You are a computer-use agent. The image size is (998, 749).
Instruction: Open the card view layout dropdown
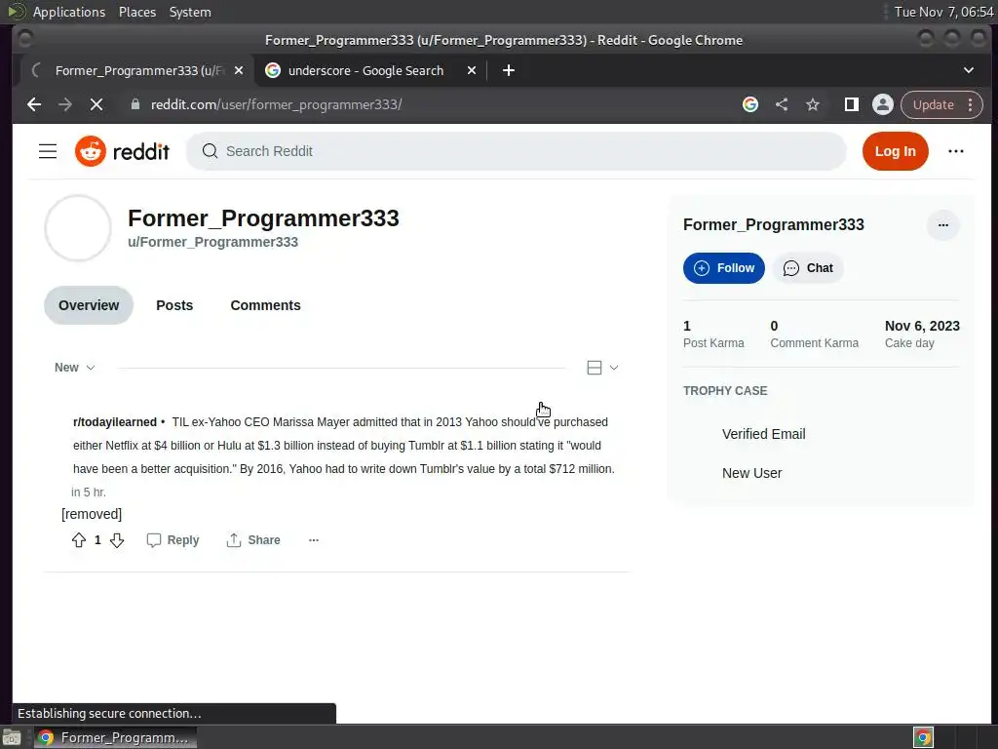click(x=602, y=368)
